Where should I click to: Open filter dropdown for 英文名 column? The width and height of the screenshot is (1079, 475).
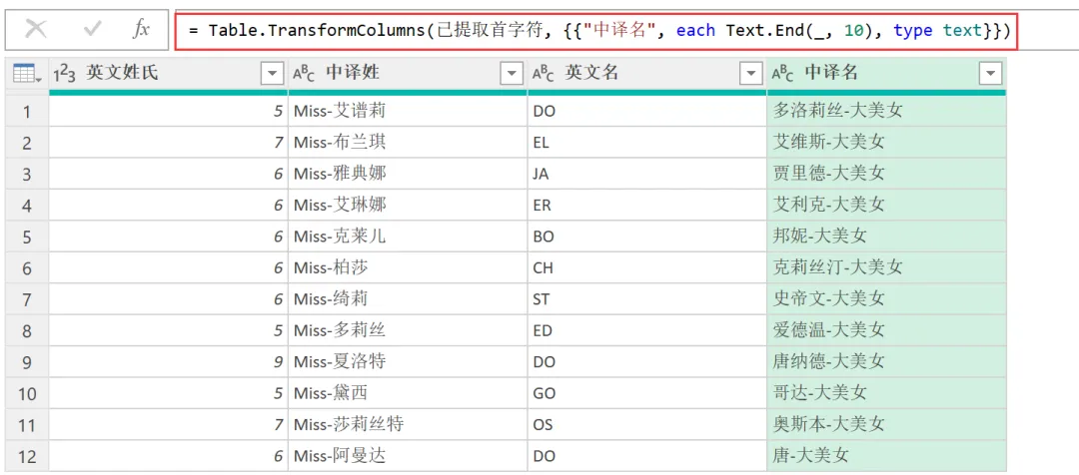750,74
